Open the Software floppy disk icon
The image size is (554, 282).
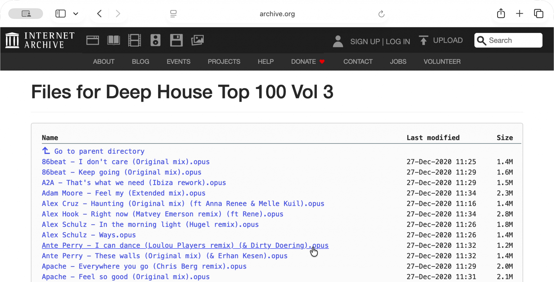(x=176, y=40)
